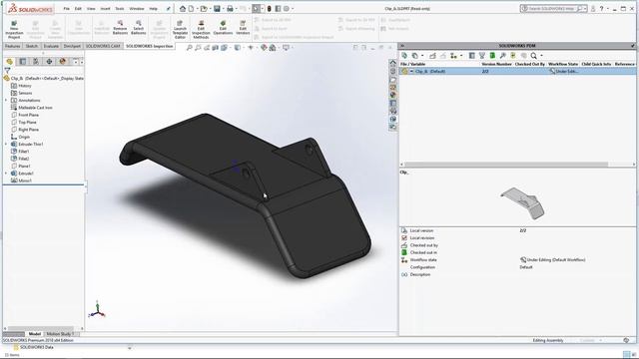Click Remove Balloons tool
The image size is (639, 359).
[x=120, y=27]
